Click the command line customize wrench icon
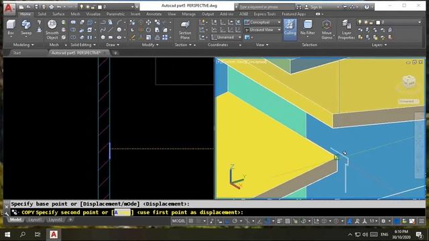This screenshot has width=429, height=241. click(x=7, y=214)
